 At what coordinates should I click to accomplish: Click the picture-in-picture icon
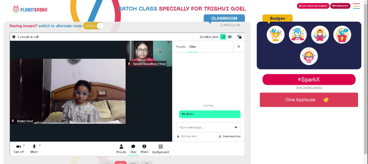tap(240, 37)
